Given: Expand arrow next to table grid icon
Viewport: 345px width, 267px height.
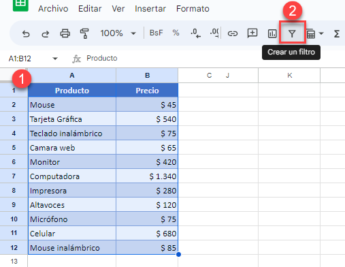Looking at the screenshot, I should click(x=321, y=33).
